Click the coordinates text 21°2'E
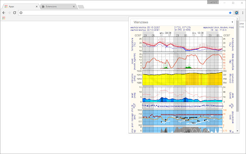The height and width of the screenshot is (154, 246). pos(182,27)
